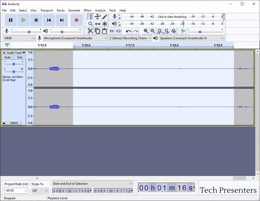Adjust the playback volume slider

coord(66,31)
